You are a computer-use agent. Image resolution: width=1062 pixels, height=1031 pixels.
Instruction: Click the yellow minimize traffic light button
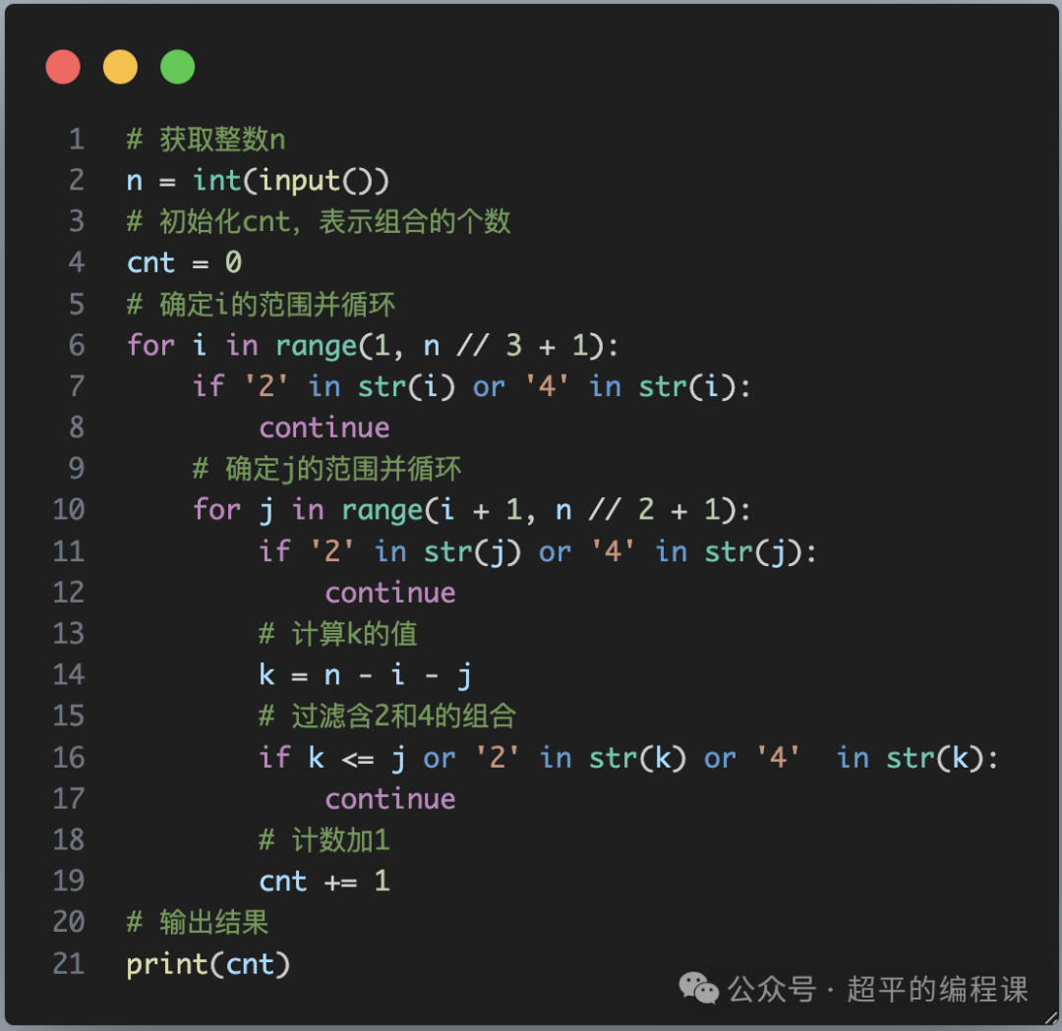(120, 66)
